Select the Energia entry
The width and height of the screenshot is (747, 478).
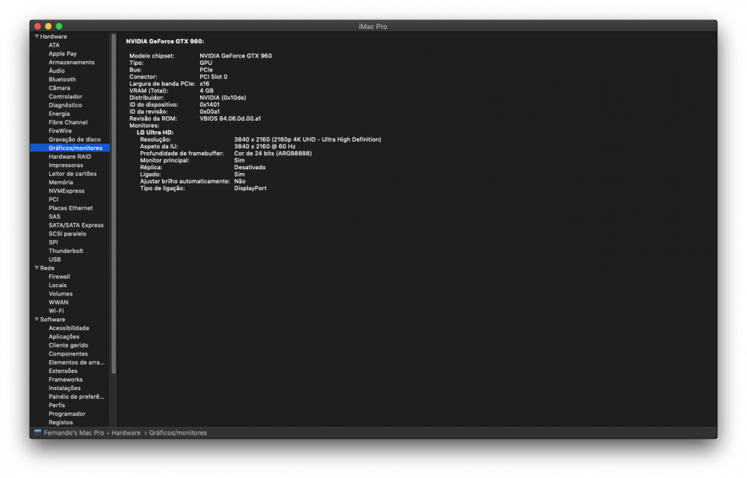coord(59,113)
